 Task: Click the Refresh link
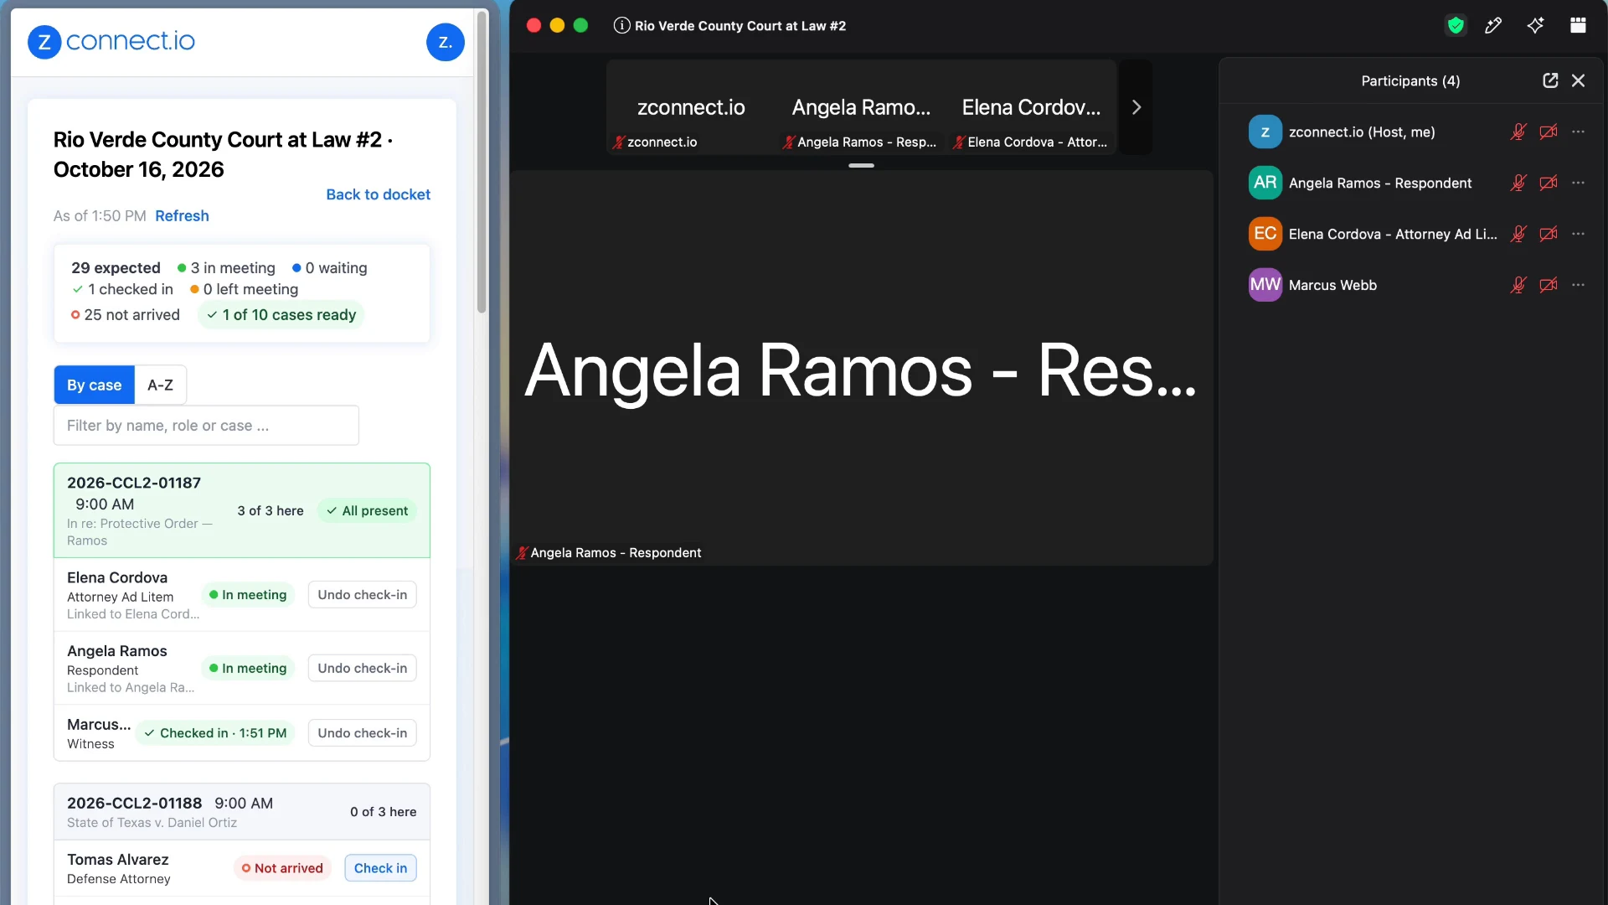(x=182, y=216)
